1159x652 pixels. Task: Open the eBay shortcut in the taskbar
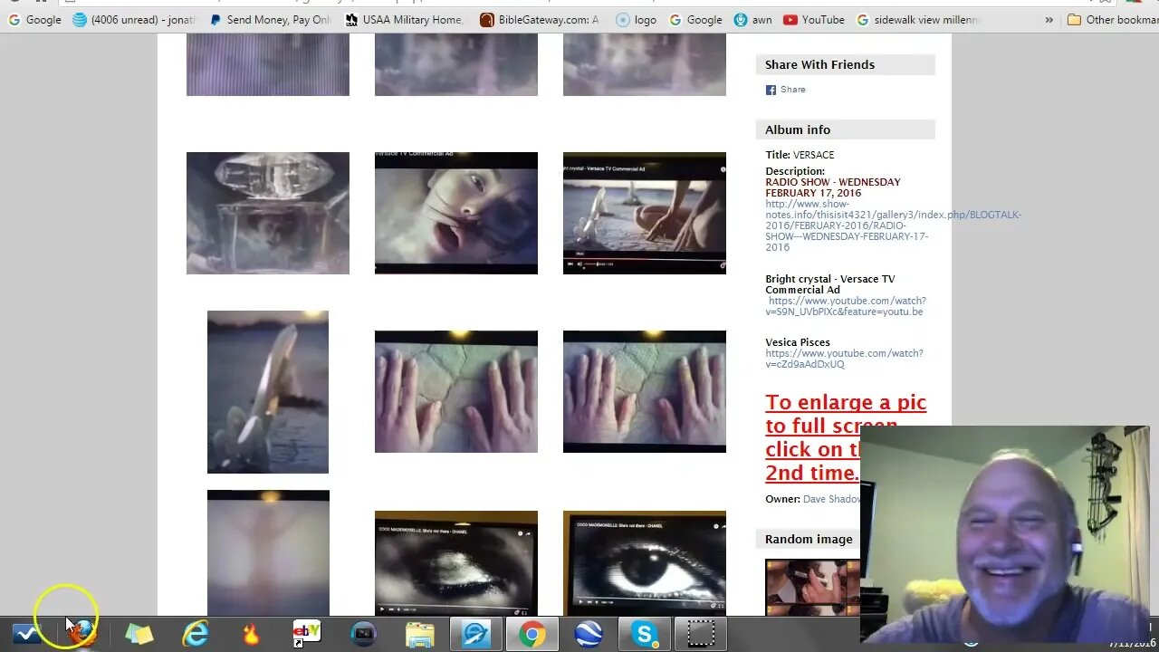pyautogui.click(x=307, y=633)
